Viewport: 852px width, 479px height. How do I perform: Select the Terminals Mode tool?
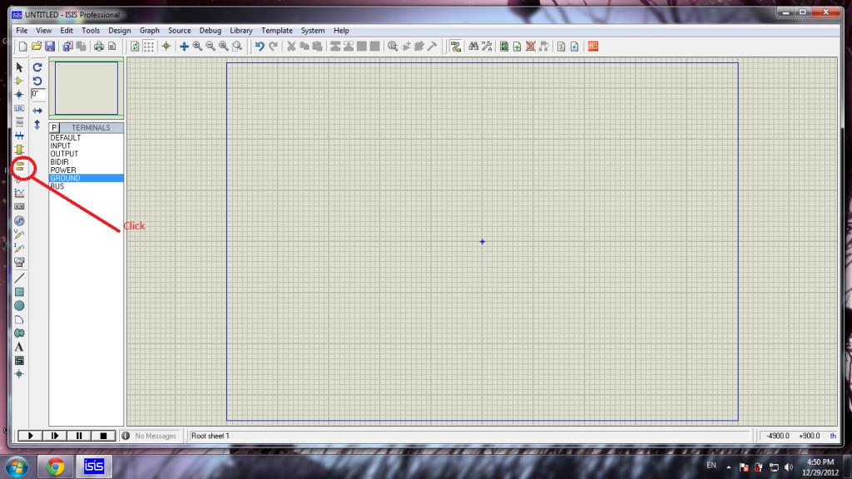(20, 166)
